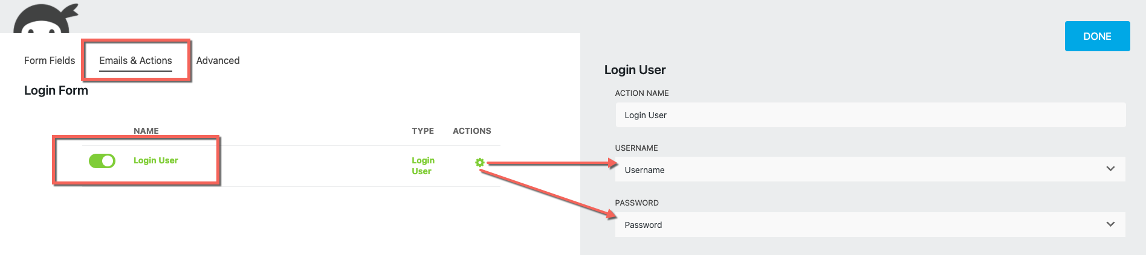This screenshot has width=1146, height=255.
Task: Click the NAME column header
Action: [146, 131]
